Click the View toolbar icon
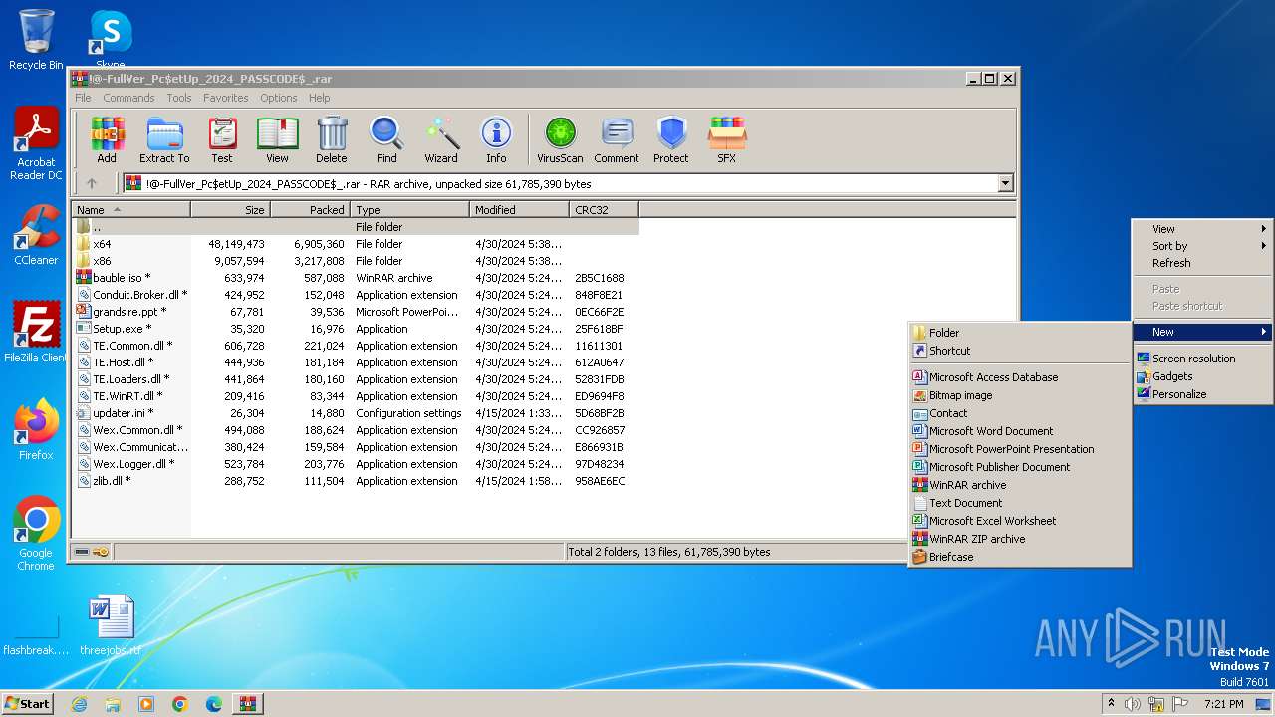The image size is (1275, 717). pyautogui.click(x=277, y=140)
